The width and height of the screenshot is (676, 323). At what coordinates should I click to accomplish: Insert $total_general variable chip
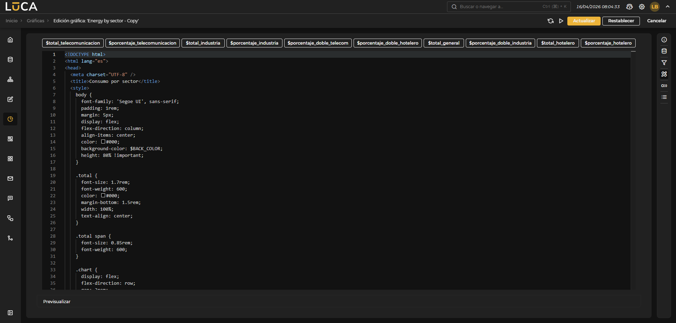[444, 43]
